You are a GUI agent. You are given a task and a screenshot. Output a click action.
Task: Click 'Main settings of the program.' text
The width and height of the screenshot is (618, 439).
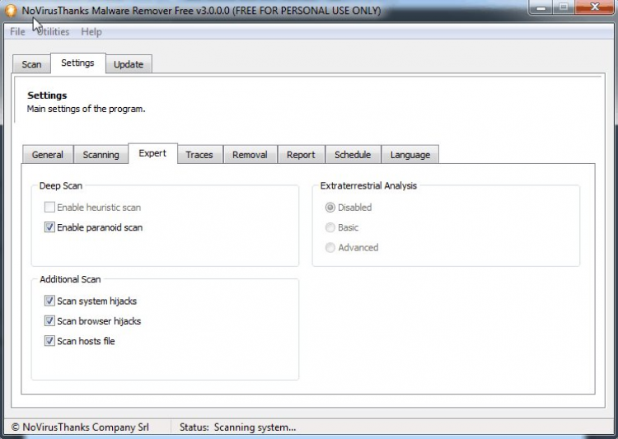click(86, 109)
